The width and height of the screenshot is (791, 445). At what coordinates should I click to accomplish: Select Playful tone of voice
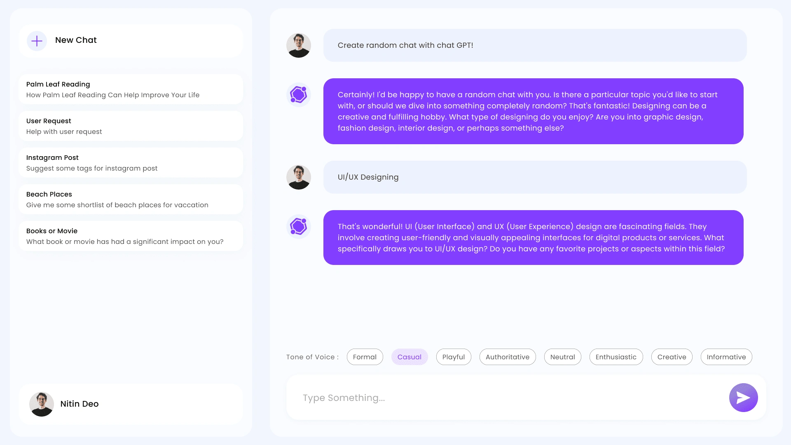(454, 357)
